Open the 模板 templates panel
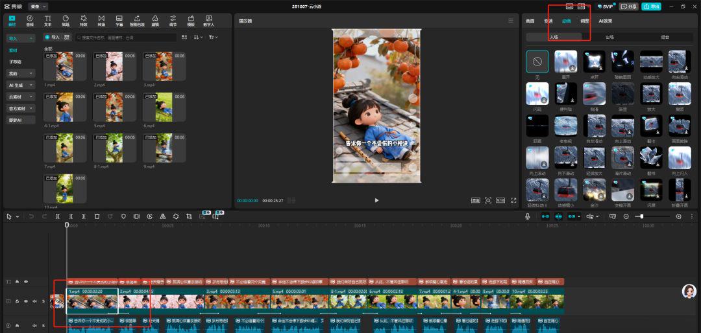Image resolution: width=701 pixels, height=333 pixels. click(191, 21)
